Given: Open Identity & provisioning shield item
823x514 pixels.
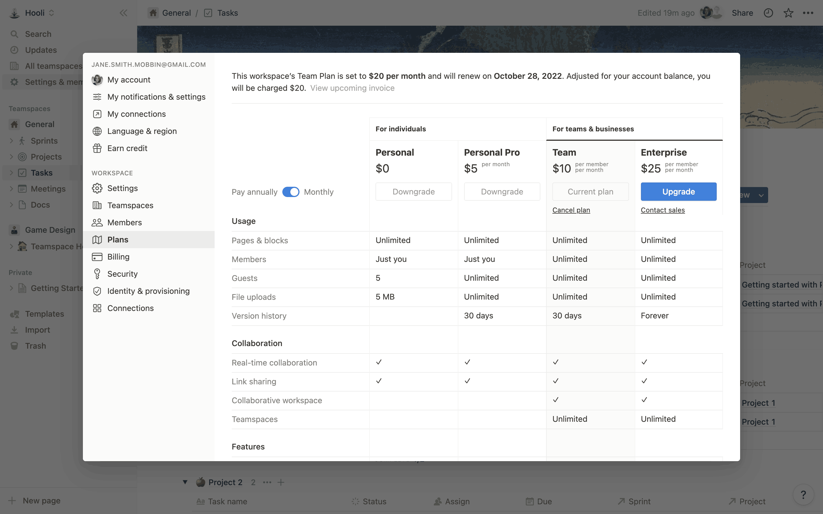Looking at the screenshot, I should 148,291.
